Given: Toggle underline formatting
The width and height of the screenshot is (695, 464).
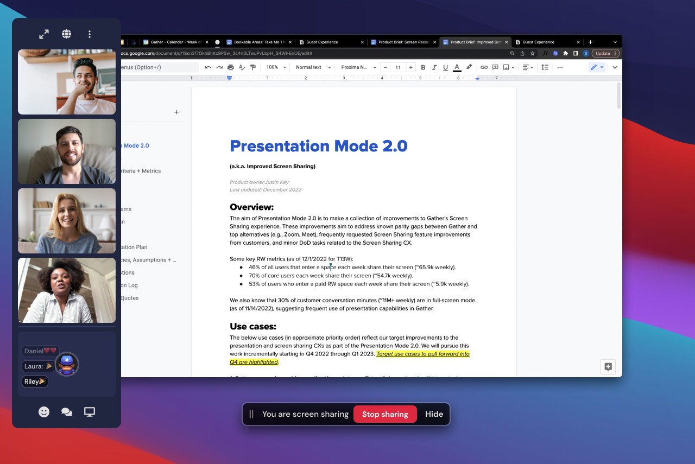Looking at the screenshot, I should tap(445, 67).
